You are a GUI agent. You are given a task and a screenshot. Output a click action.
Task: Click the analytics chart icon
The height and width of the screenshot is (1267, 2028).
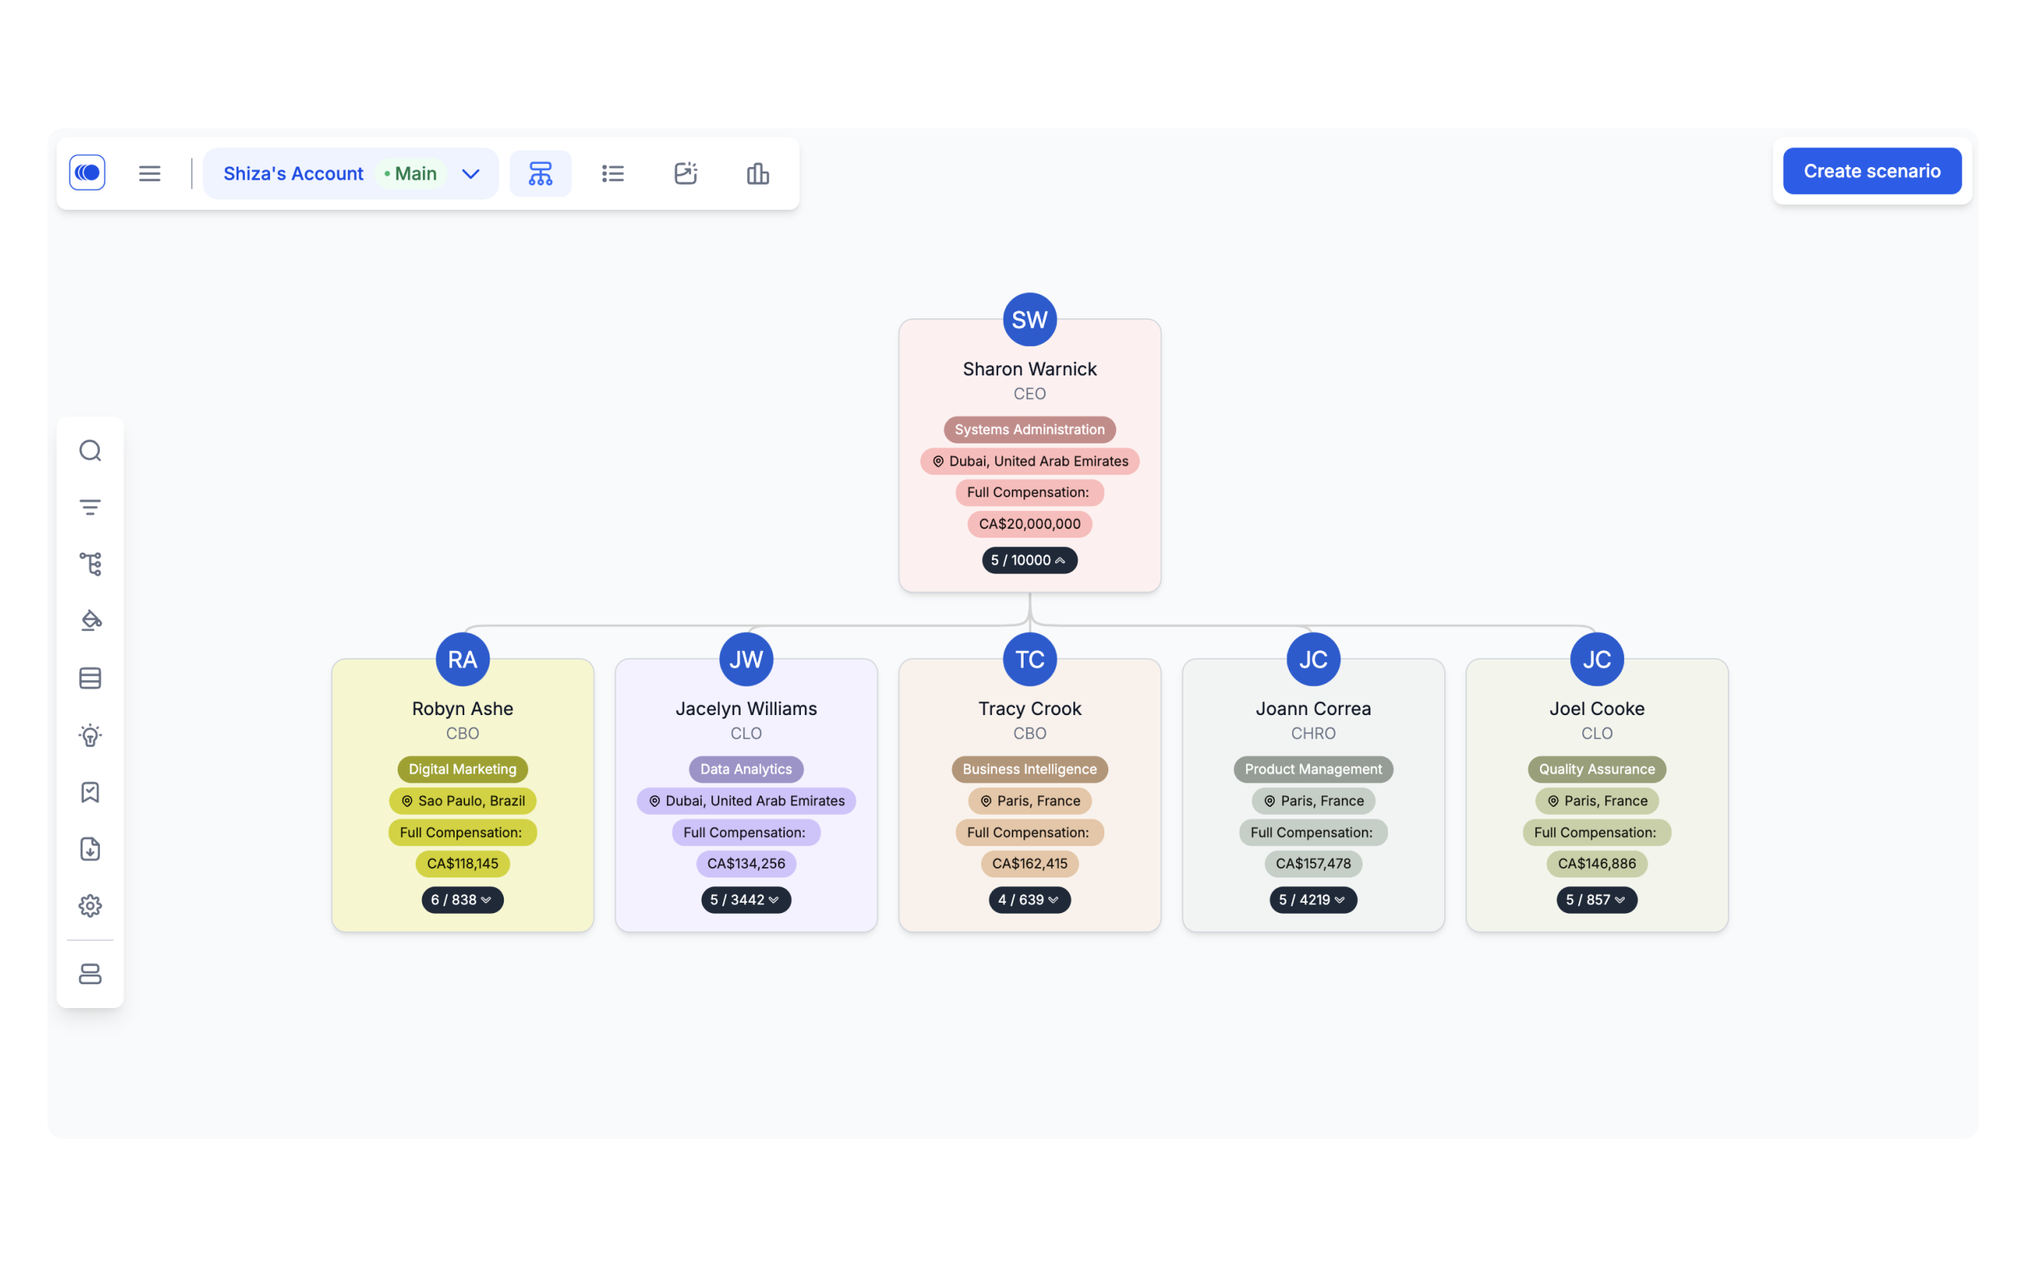[x=757, y=173]
